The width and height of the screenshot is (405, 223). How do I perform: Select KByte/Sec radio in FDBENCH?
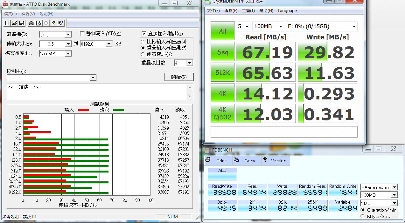coord(362,216)
